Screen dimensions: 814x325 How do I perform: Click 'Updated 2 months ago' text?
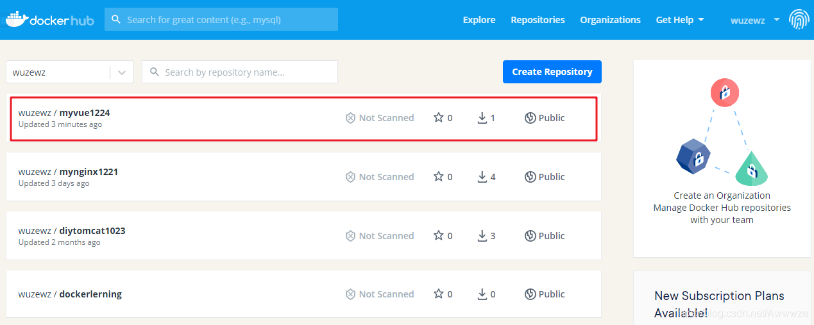coord(59,242)
